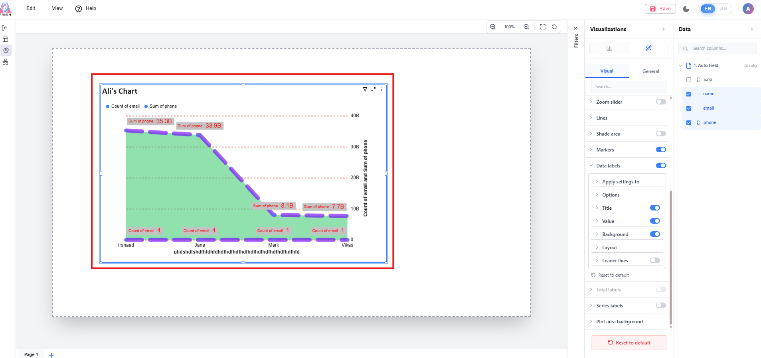This screenshot has height=358, width=761.
Task: Open the Edit menu
Action: click(x=31, y=8)
